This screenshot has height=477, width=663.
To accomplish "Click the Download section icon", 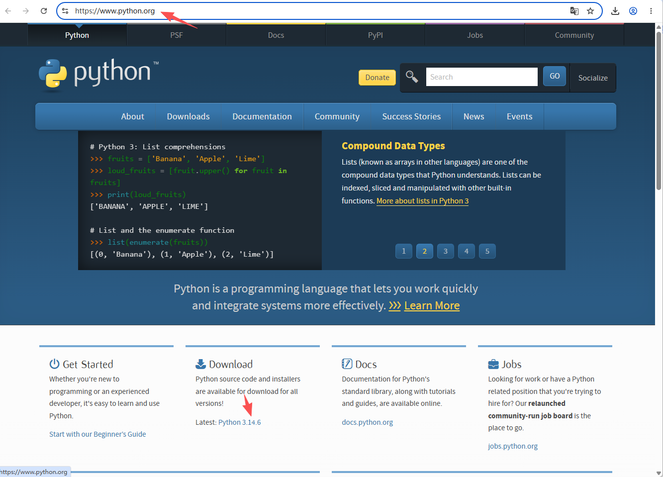I will coord(200,364).
